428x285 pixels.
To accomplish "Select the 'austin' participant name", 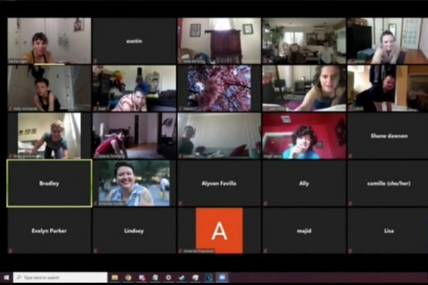I will [x=134, y=41].
